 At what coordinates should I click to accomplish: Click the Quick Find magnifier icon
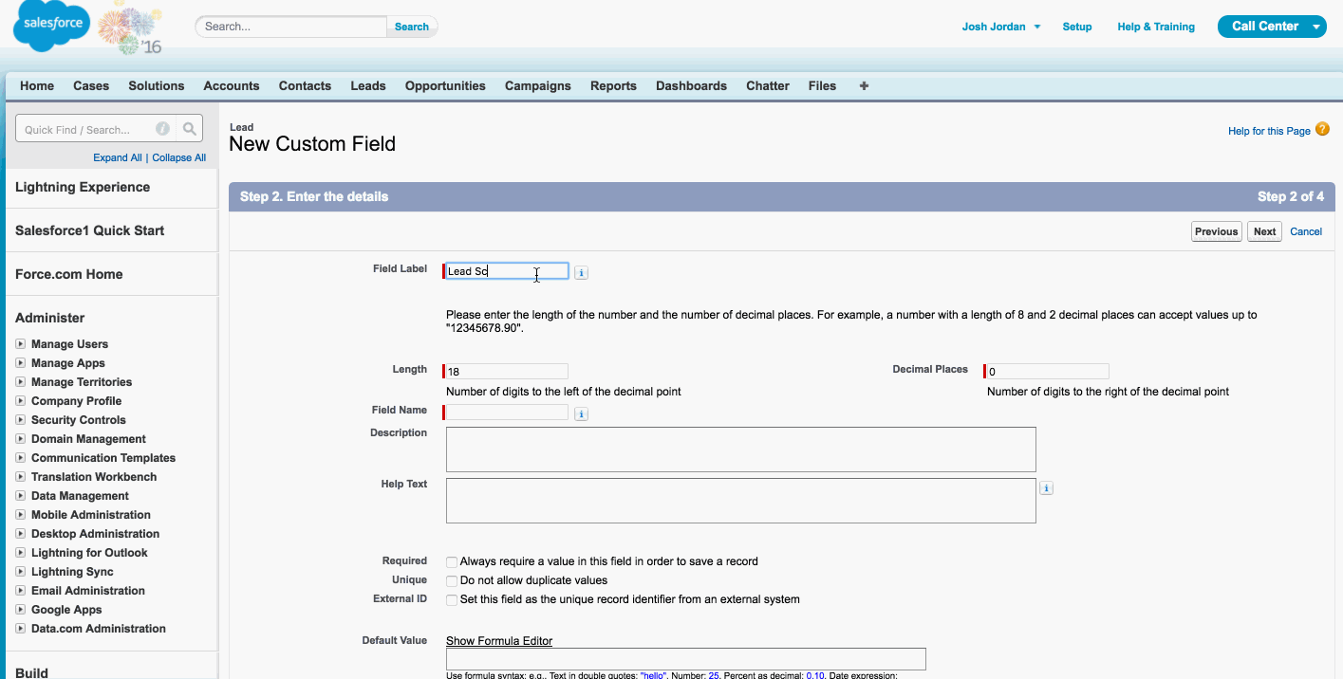click(190, 130)
